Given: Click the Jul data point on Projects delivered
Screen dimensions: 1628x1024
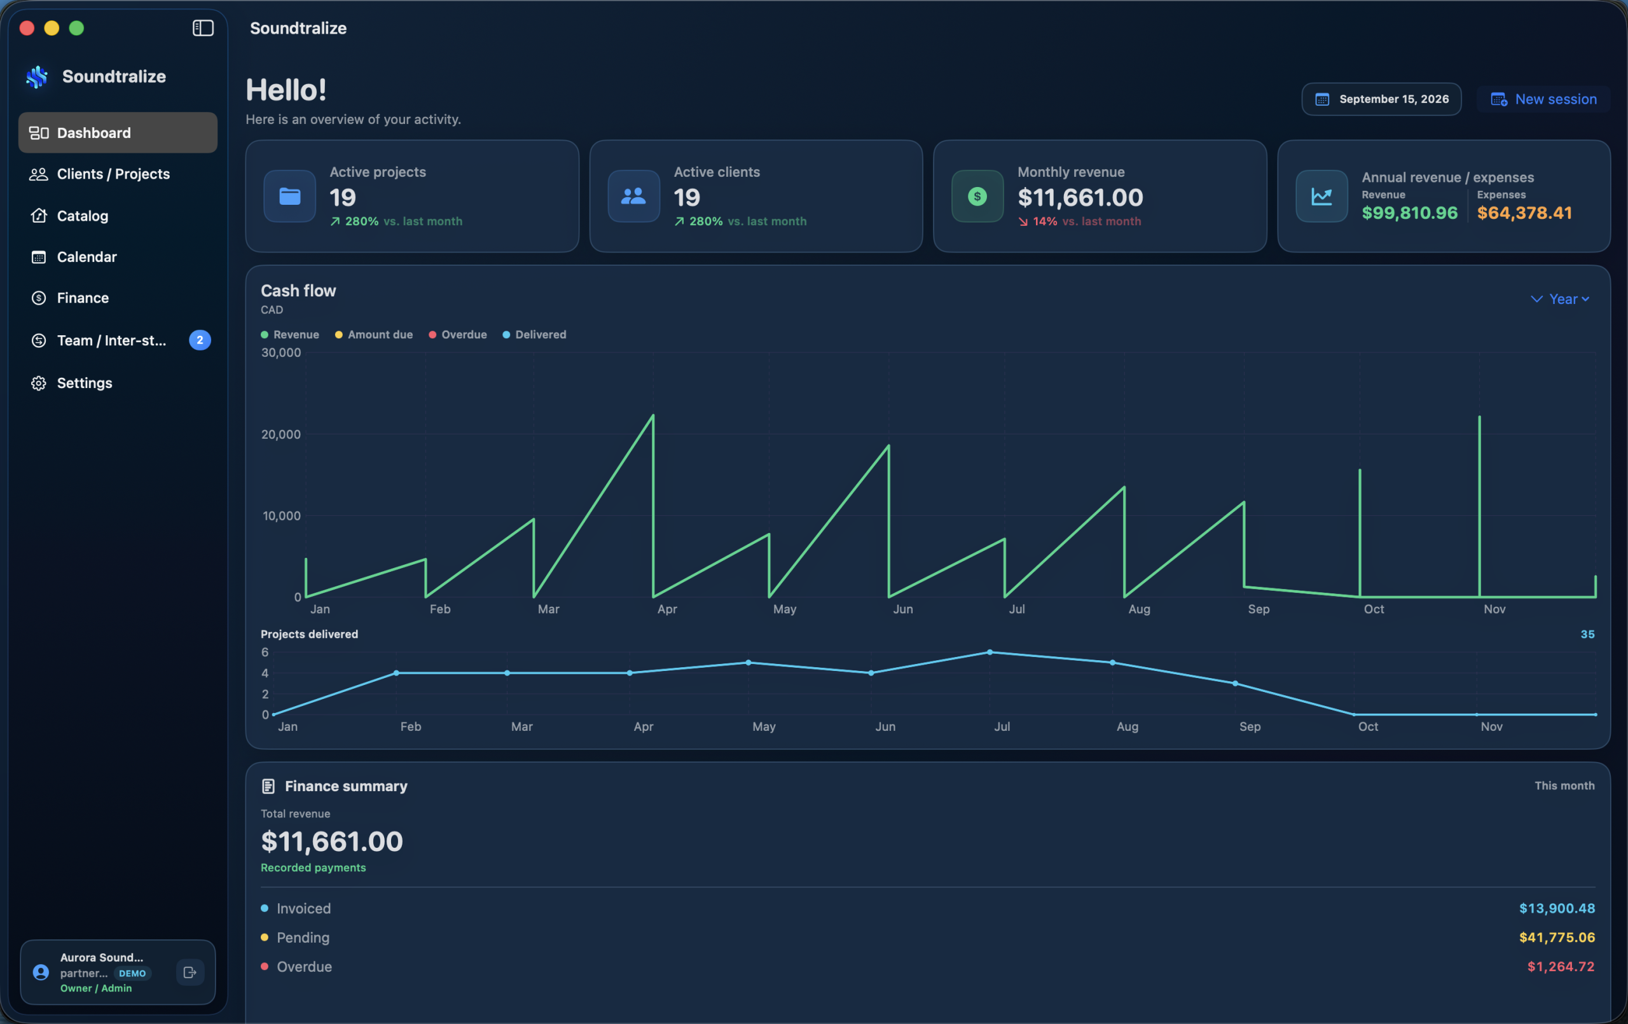Looking at the screenshot, I should click(x=990, y=653).
